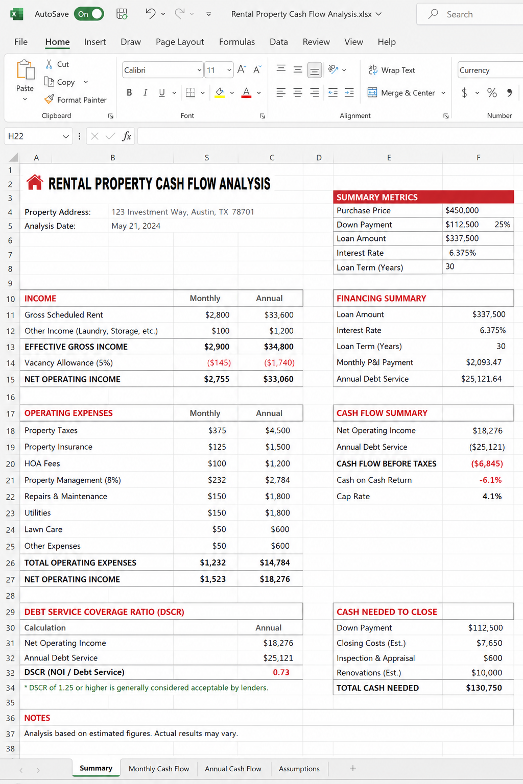The width and height of the screenshot is (523, 784).
Task: Open Alignment settings dialog launcher
Action: (x=446, y=116)
